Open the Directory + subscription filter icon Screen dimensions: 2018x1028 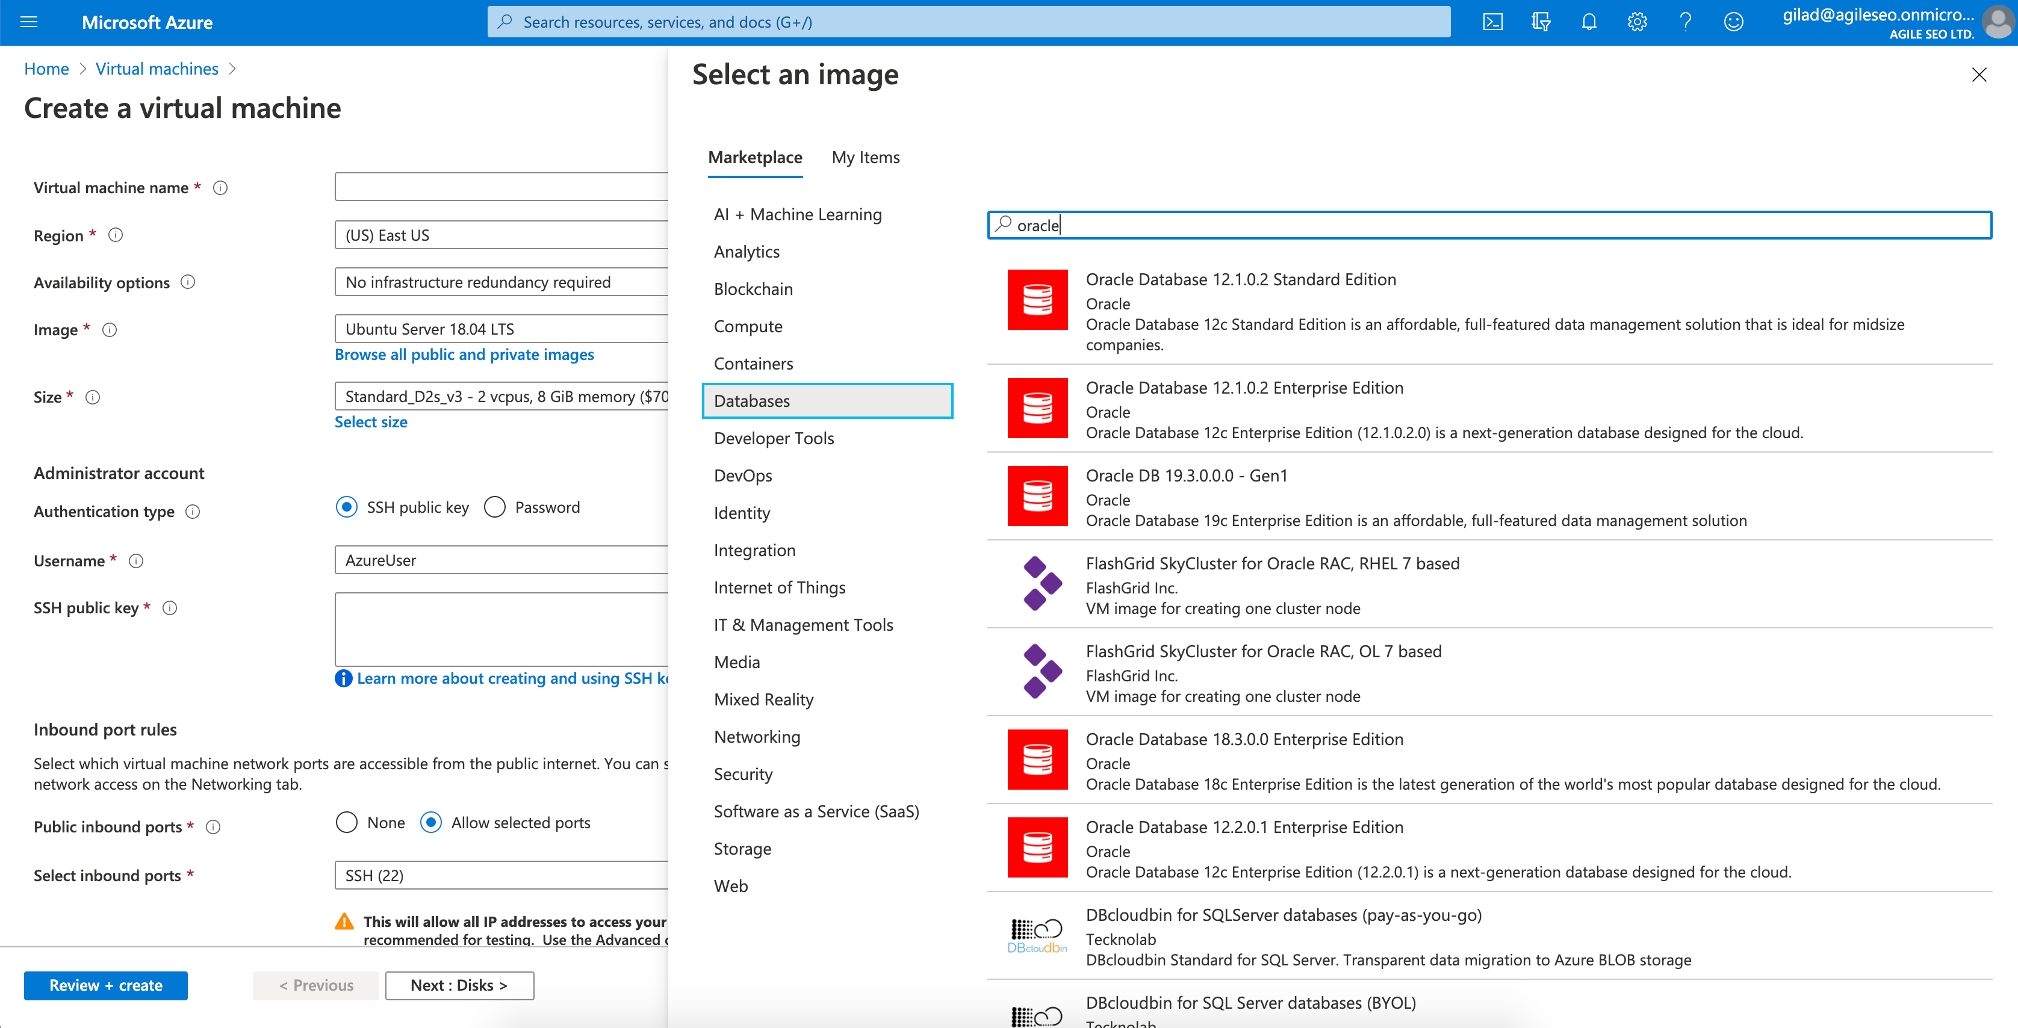(x=1540, y=22)
